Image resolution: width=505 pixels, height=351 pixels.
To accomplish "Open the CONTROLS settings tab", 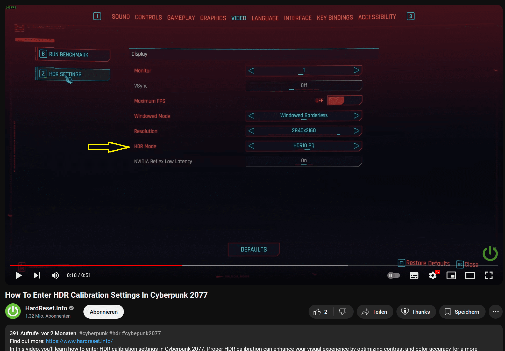I will tap(148, 17).
